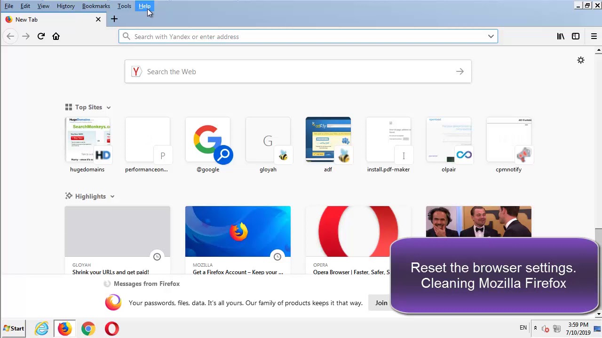Image resolution: width=602 pixels, height=338 pixels.
Task: Open the performanceon... top site
Action: point(147,145)
